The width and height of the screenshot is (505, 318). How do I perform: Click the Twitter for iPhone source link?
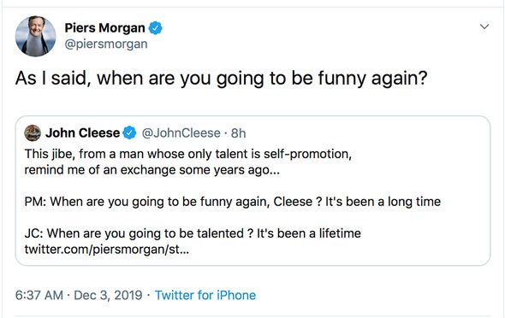click(205, 295)
